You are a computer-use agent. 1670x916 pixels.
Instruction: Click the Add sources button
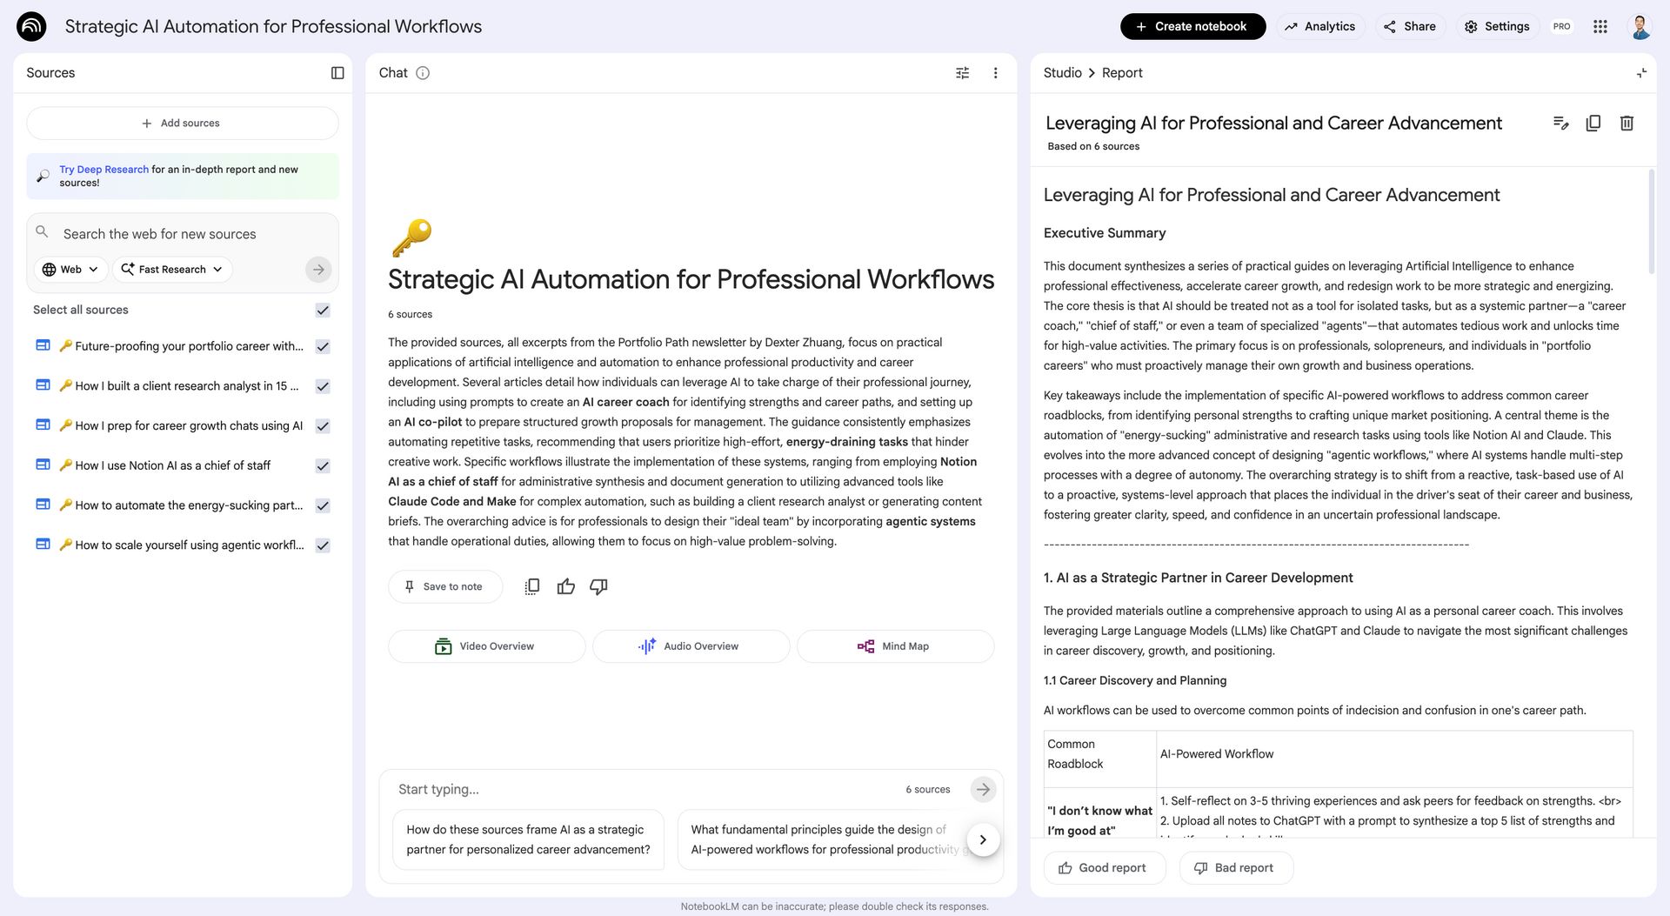(x=183, y=124)
